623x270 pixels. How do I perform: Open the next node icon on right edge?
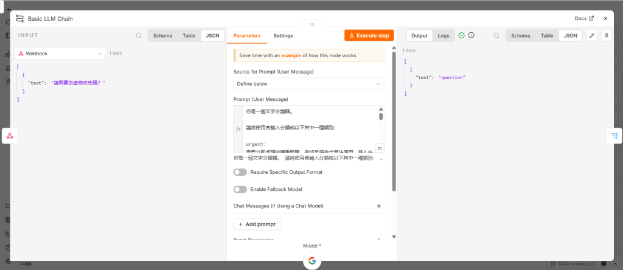(614, 136)
